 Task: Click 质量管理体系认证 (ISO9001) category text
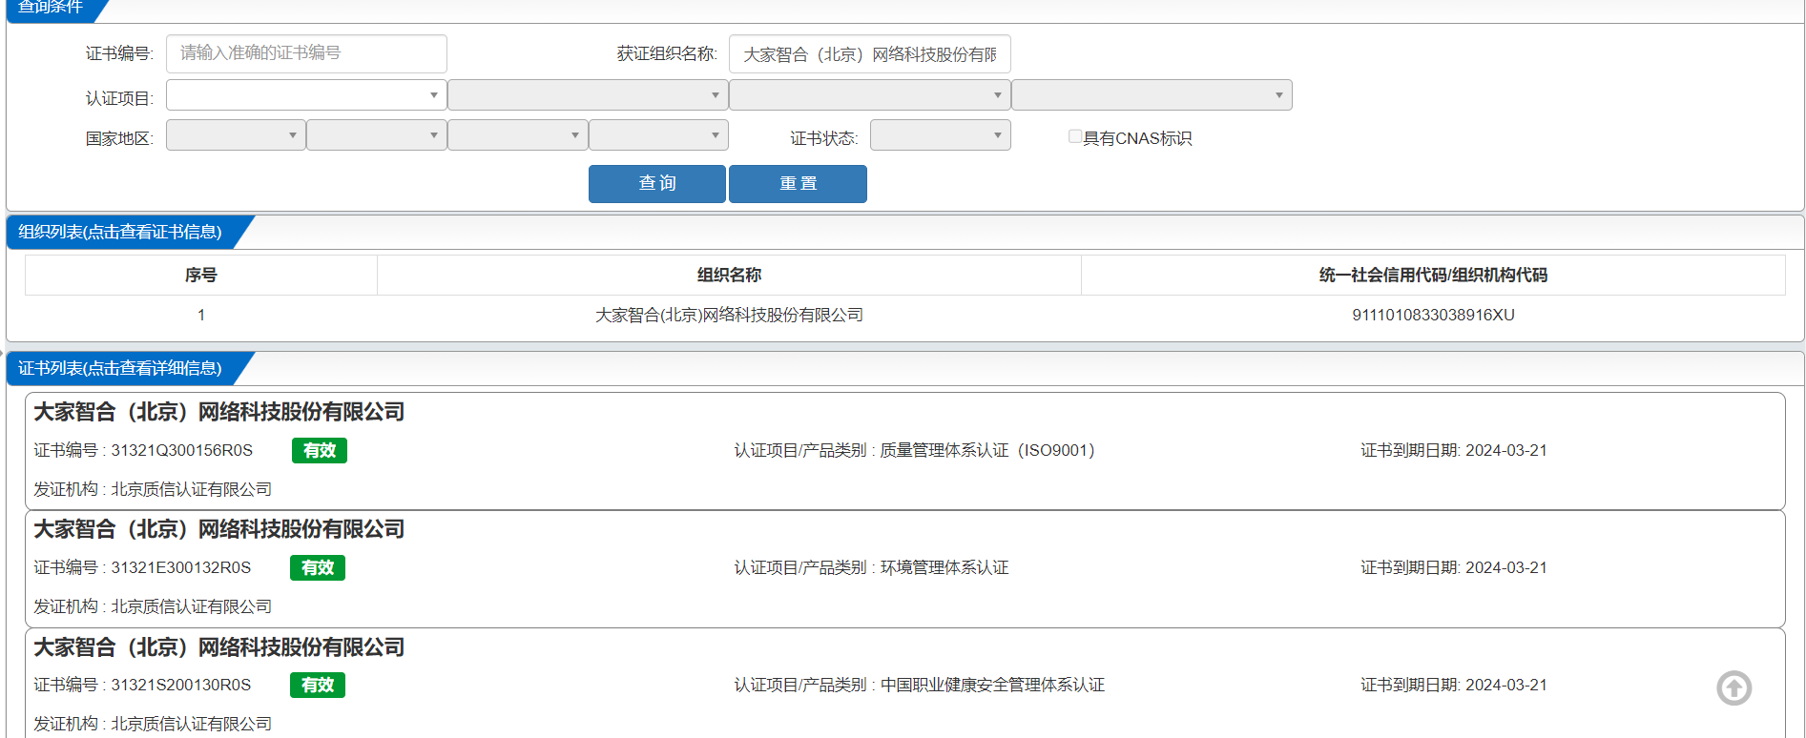tap(987, 450)
